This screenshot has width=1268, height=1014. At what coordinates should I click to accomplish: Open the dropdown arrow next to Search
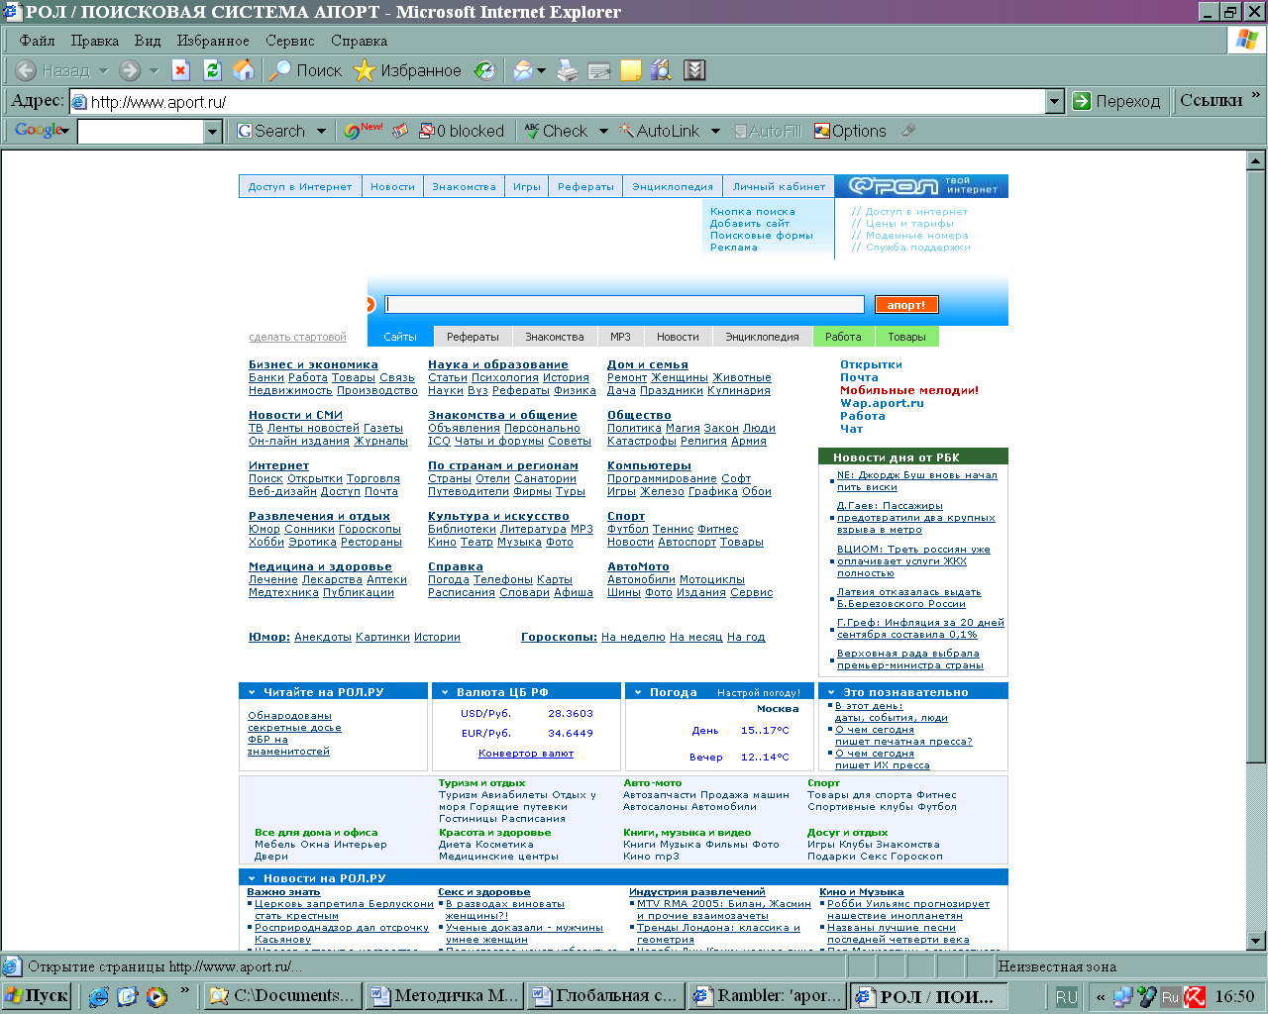(x=321, y=131)
